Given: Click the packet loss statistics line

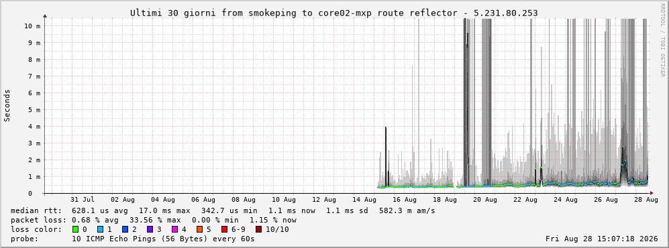Looking at the screenshot, I should point(154,221).
